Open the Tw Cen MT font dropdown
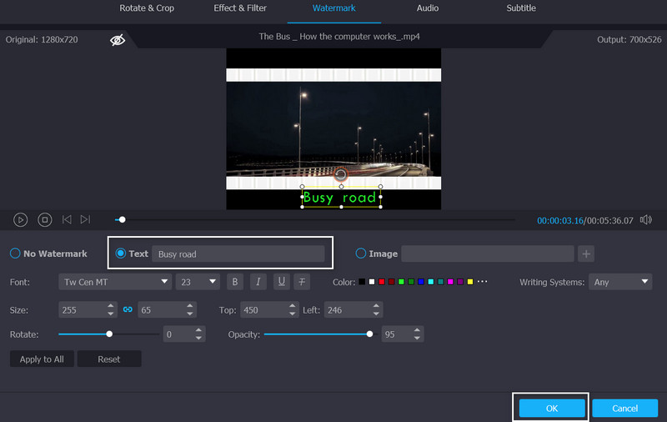Screen dimensions: 667x422 click(115, 282)
